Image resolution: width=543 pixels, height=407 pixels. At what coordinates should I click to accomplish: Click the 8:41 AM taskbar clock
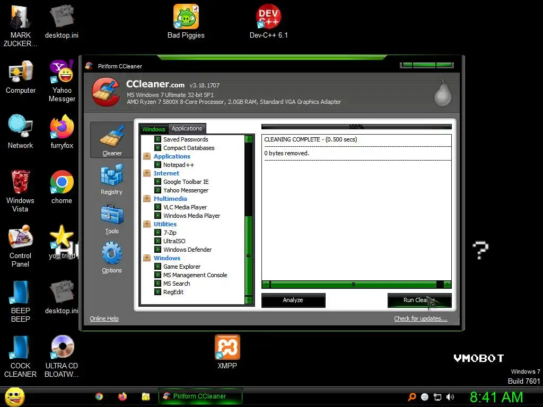coord(496,397)
